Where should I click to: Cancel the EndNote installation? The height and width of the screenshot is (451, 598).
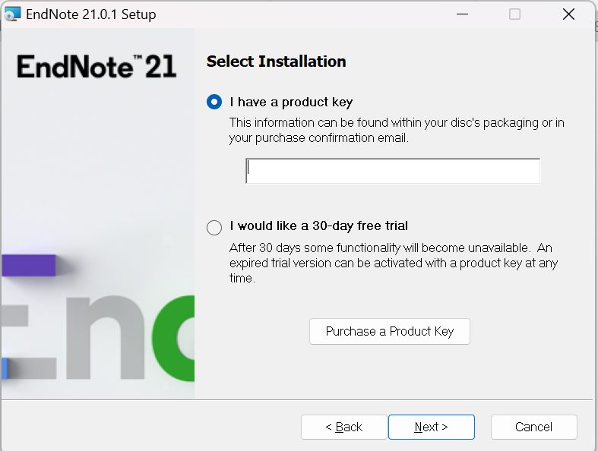tap(533, 427)
